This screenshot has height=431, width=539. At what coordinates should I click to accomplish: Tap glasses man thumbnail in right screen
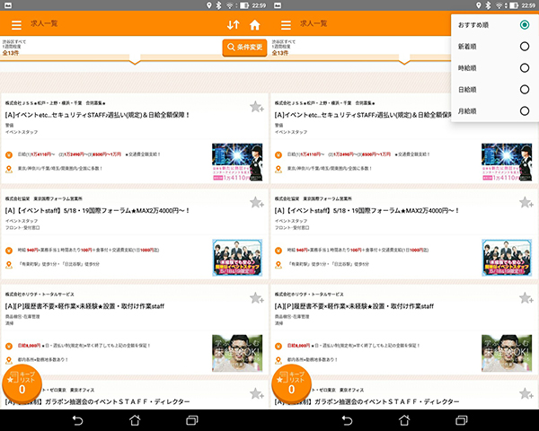(x=507, y=353)
